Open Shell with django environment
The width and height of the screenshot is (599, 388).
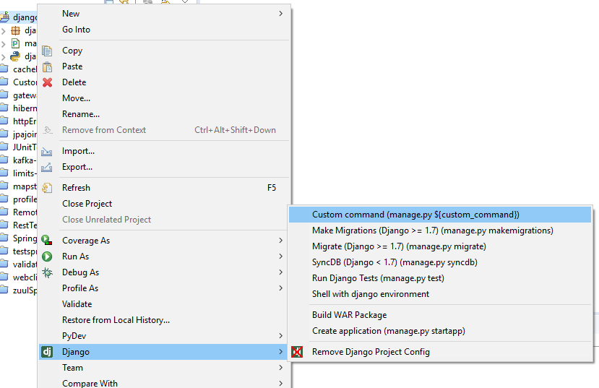(x=440, y=294)
